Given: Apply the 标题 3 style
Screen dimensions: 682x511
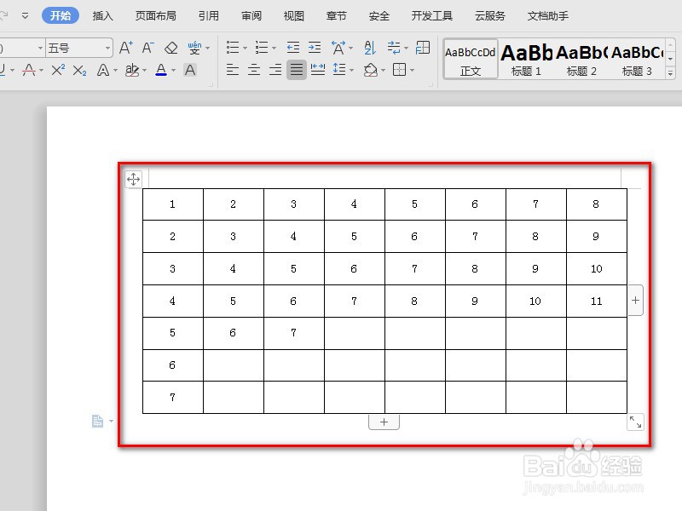Looking at the screenshot, I should click(x=637, y=59).
